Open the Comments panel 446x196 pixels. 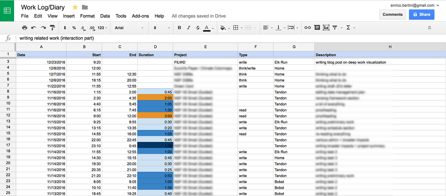tap(392, 14)
